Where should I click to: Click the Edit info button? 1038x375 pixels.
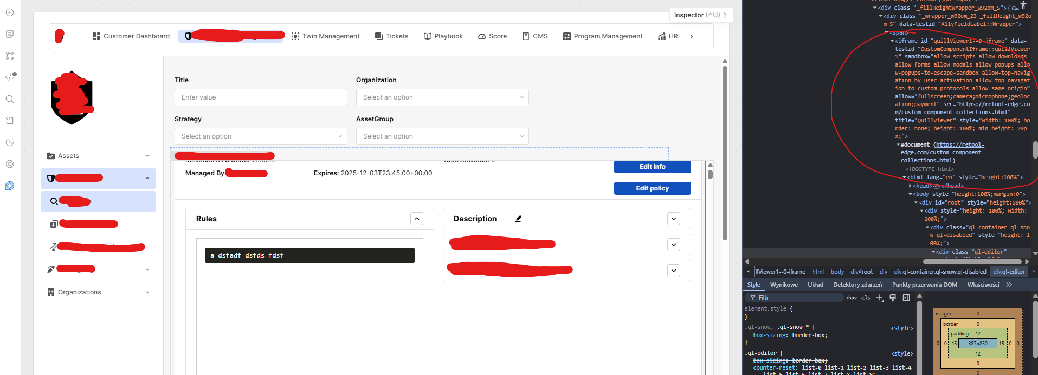(652, 167)
